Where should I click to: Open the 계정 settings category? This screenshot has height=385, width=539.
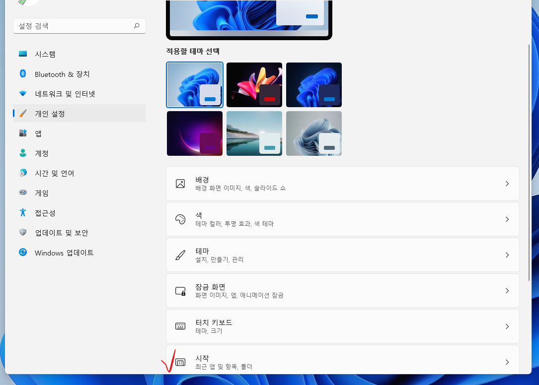pos(79,153)
